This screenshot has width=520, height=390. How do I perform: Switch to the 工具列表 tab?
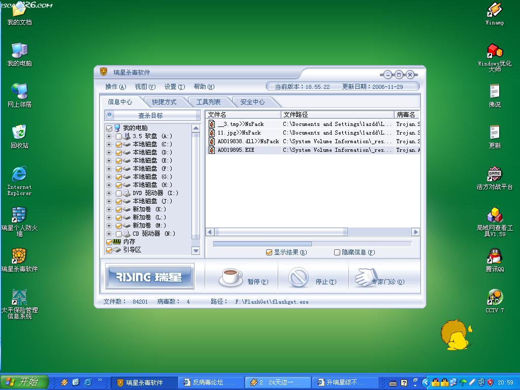tap(208, 102)
